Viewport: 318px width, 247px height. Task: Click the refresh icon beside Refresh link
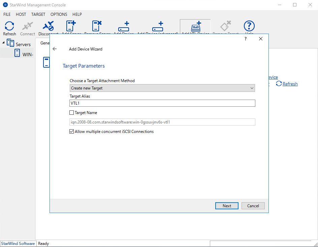[279, 83]
